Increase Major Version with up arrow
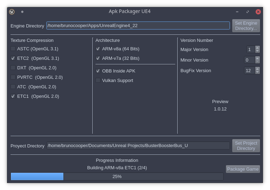The image size is (270, 190). (257, 47)
